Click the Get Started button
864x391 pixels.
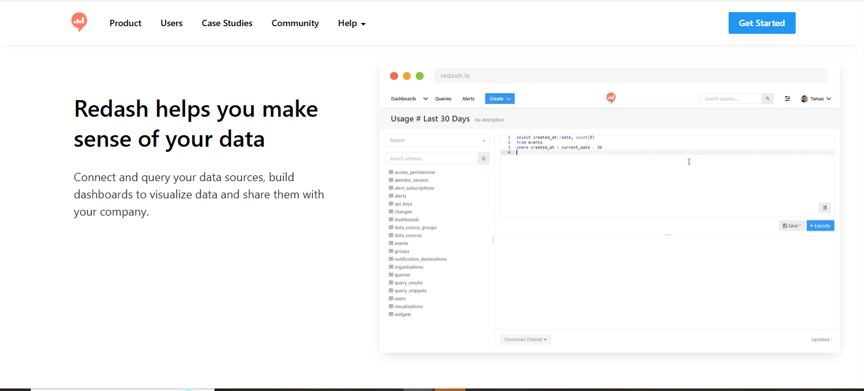762,23
